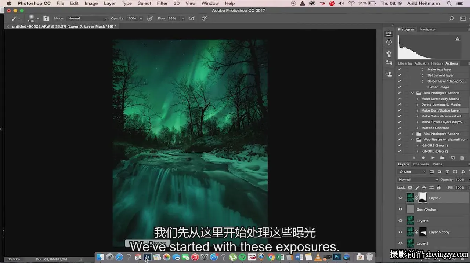Switch to the Paths tab
The width and height of the screenshot is (470, 263).
[438, 164]
